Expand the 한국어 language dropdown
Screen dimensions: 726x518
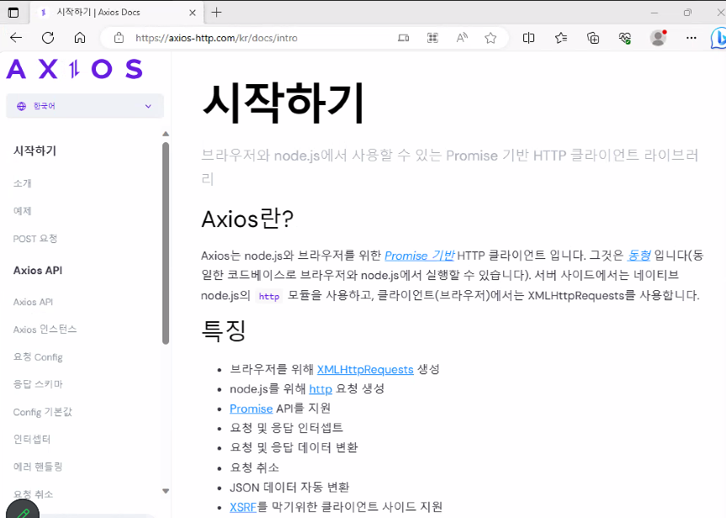(85, 106)
